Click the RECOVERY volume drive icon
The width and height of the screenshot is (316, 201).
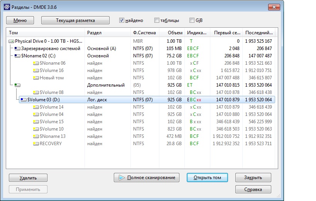(36, 144)
